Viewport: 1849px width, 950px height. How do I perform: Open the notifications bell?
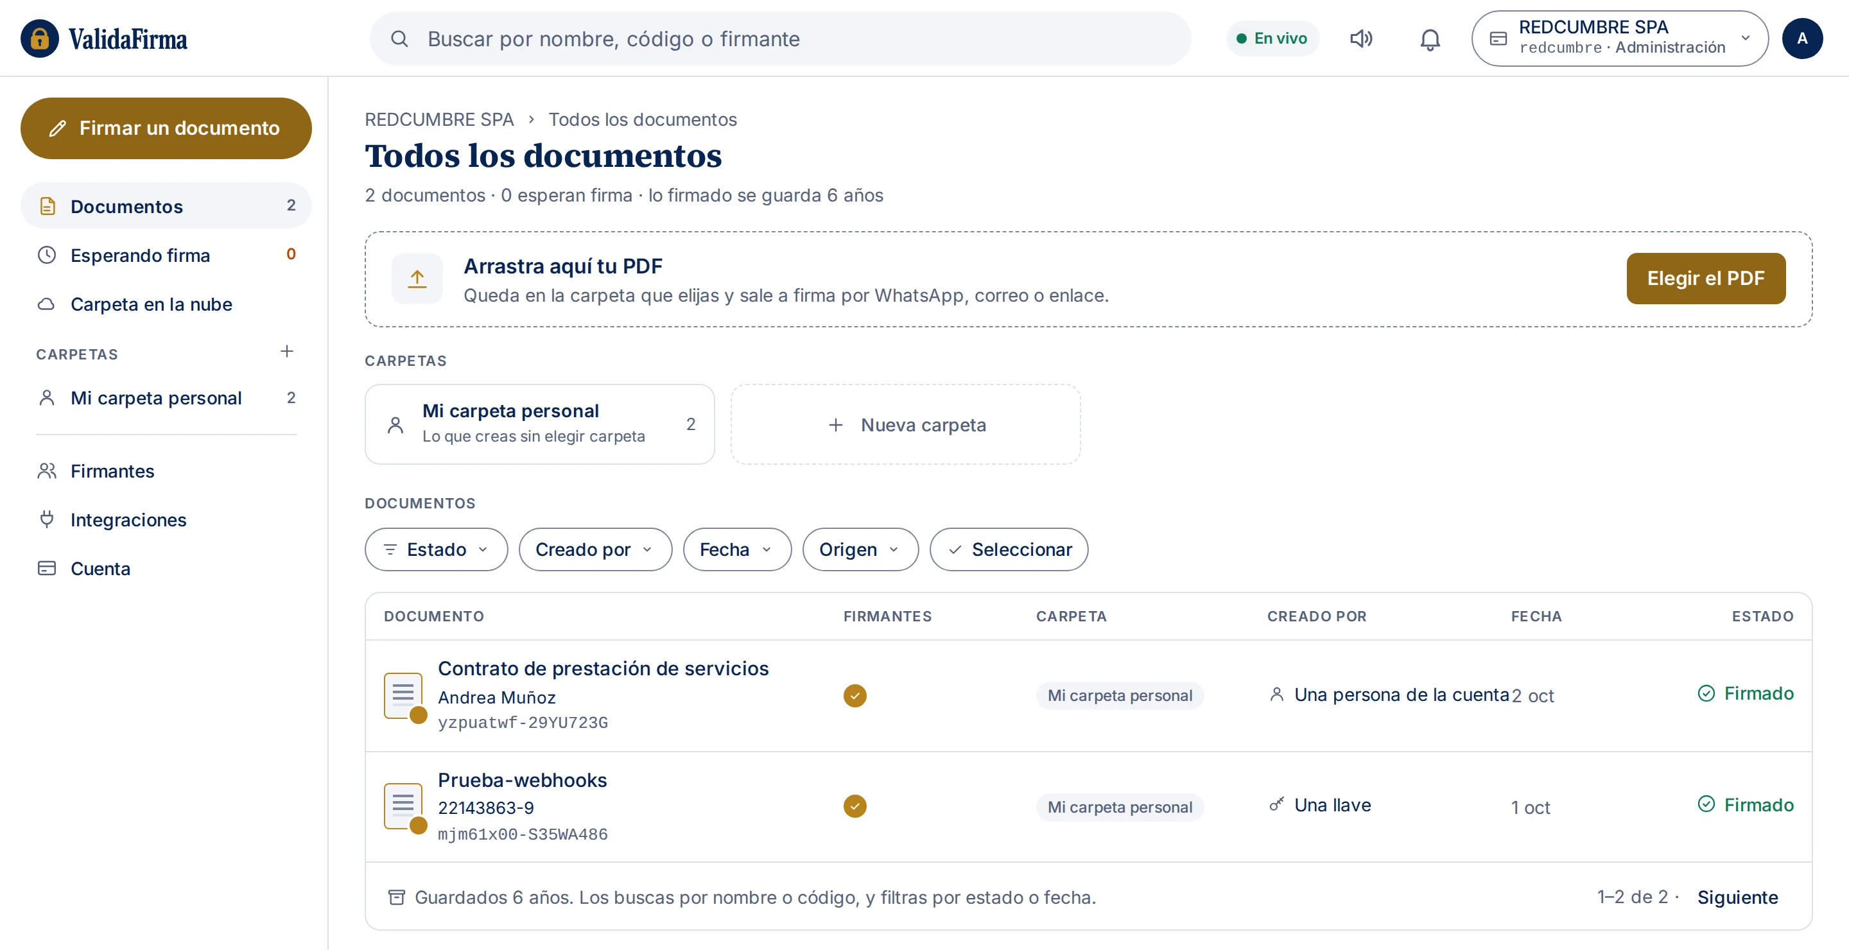tap(1430, 39)
